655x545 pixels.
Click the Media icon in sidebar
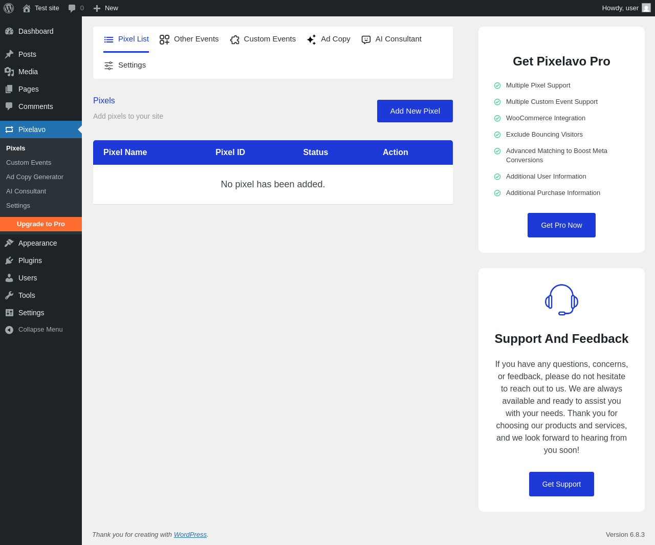pos(9,72)
